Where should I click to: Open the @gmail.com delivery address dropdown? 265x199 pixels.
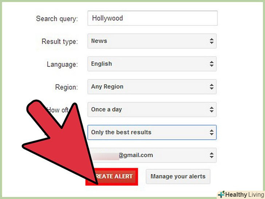[152, 155]
